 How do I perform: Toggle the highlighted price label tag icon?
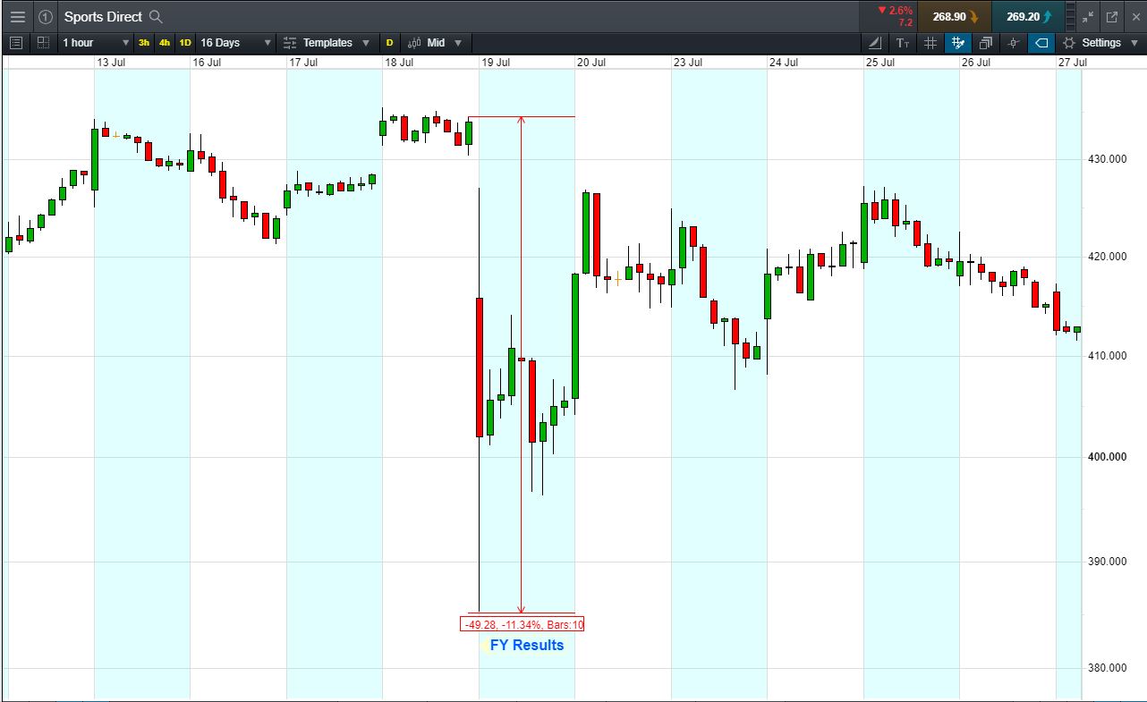click(1041, 43)
